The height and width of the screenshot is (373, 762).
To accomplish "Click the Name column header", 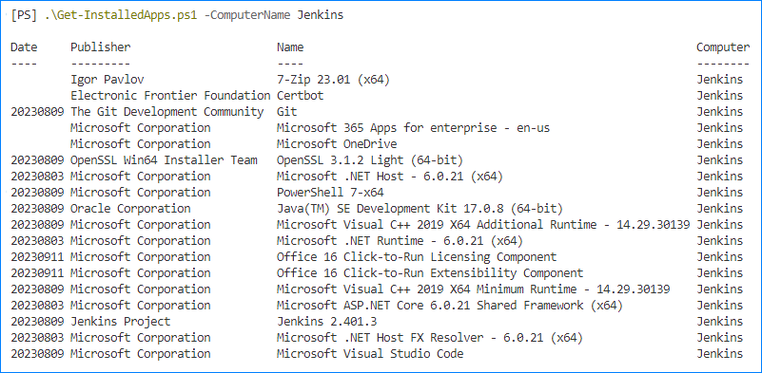I will coord(290,47).
